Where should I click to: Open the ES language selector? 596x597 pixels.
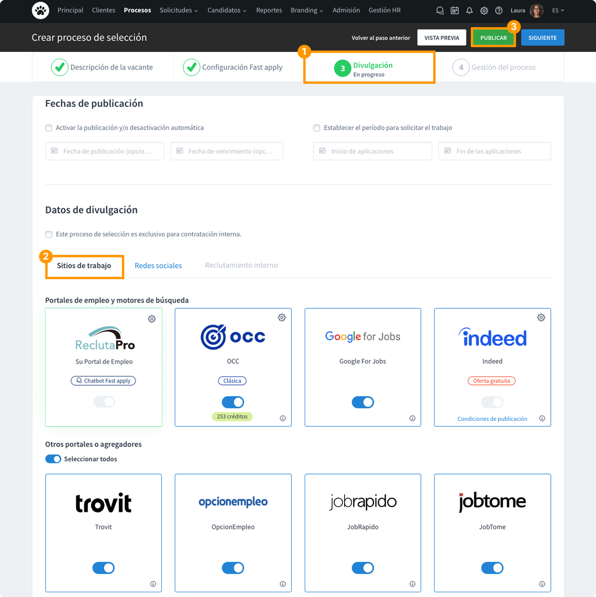pyautogui.click(x=558, y=10)
